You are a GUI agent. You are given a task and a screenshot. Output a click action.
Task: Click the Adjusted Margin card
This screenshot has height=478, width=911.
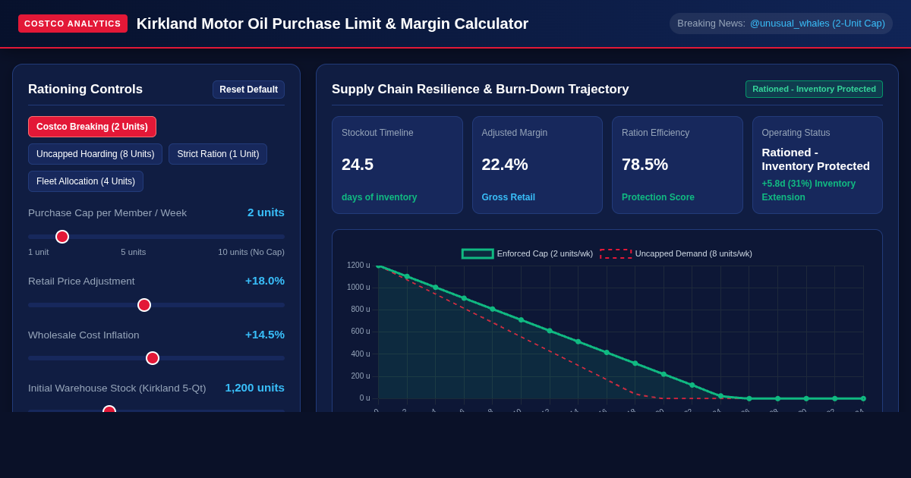tap(537, 165)
